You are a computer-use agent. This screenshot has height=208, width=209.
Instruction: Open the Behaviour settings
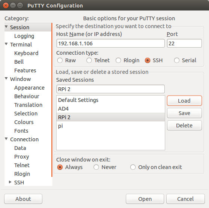27,96
